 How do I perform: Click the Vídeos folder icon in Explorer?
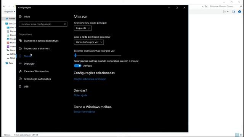[8, 46]
